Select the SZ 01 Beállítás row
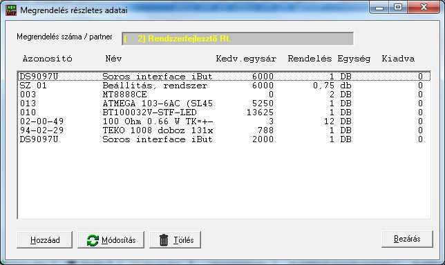This screenshot has width=445, height=265. pyautogui.click(x=224, y=86)
